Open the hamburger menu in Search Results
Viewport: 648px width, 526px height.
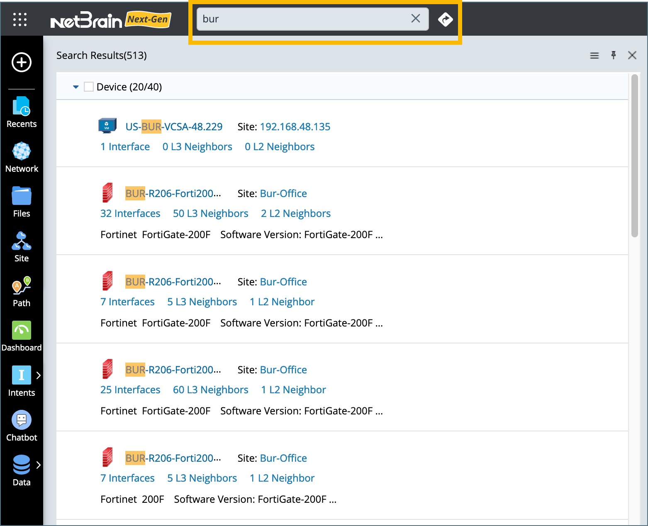pyautogui.click(x=594, y=55)
